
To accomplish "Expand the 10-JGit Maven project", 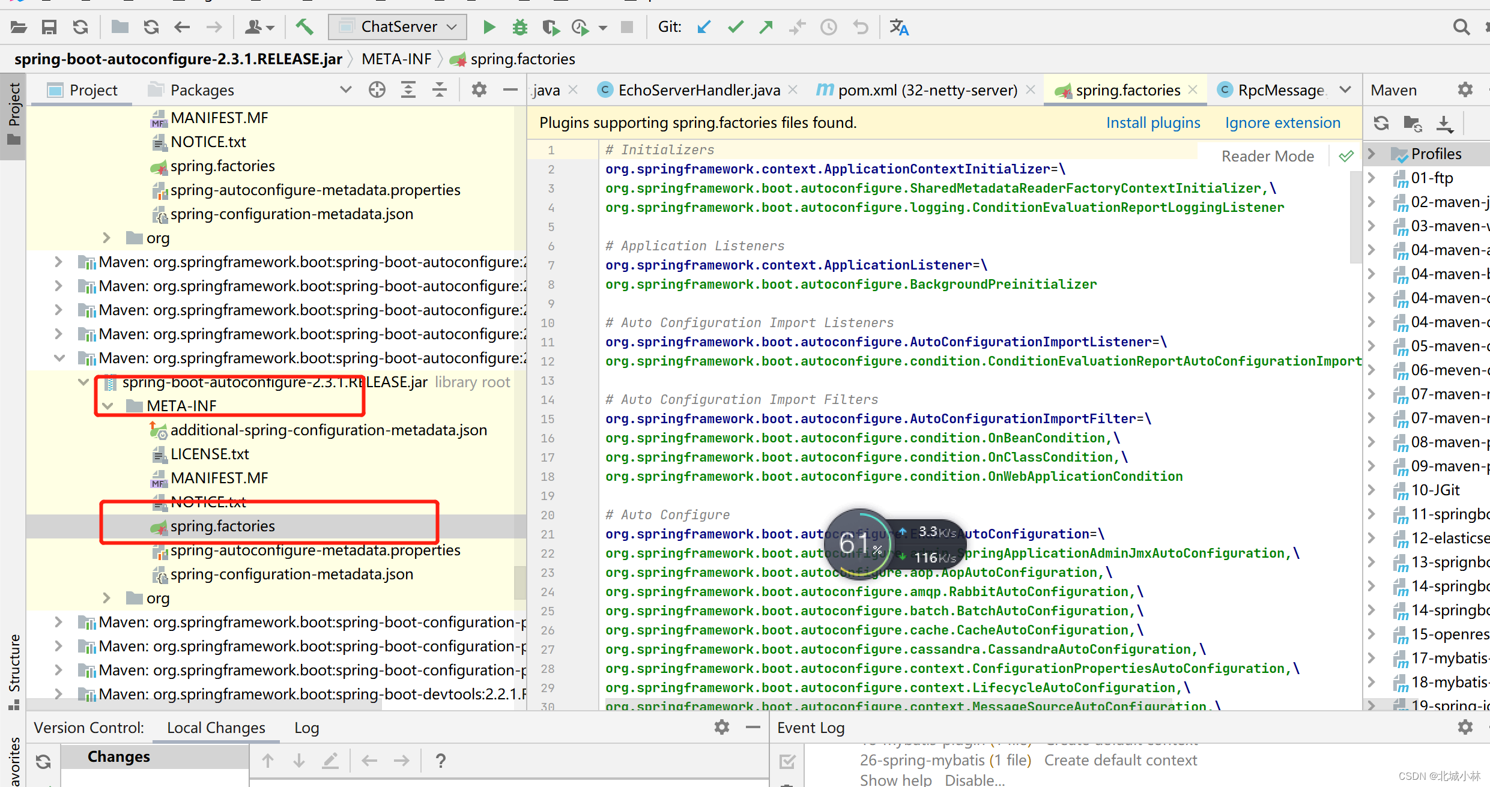I will (x=1372, y=490).
